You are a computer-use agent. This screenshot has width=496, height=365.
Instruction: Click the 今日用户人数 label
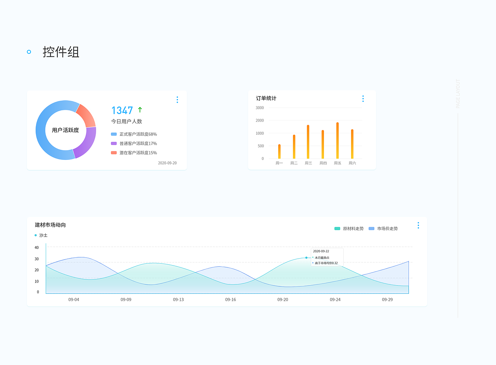click(127, 121)
